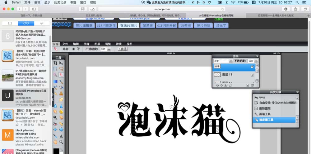Move layer up arrow in layers panel

point(217,85)
